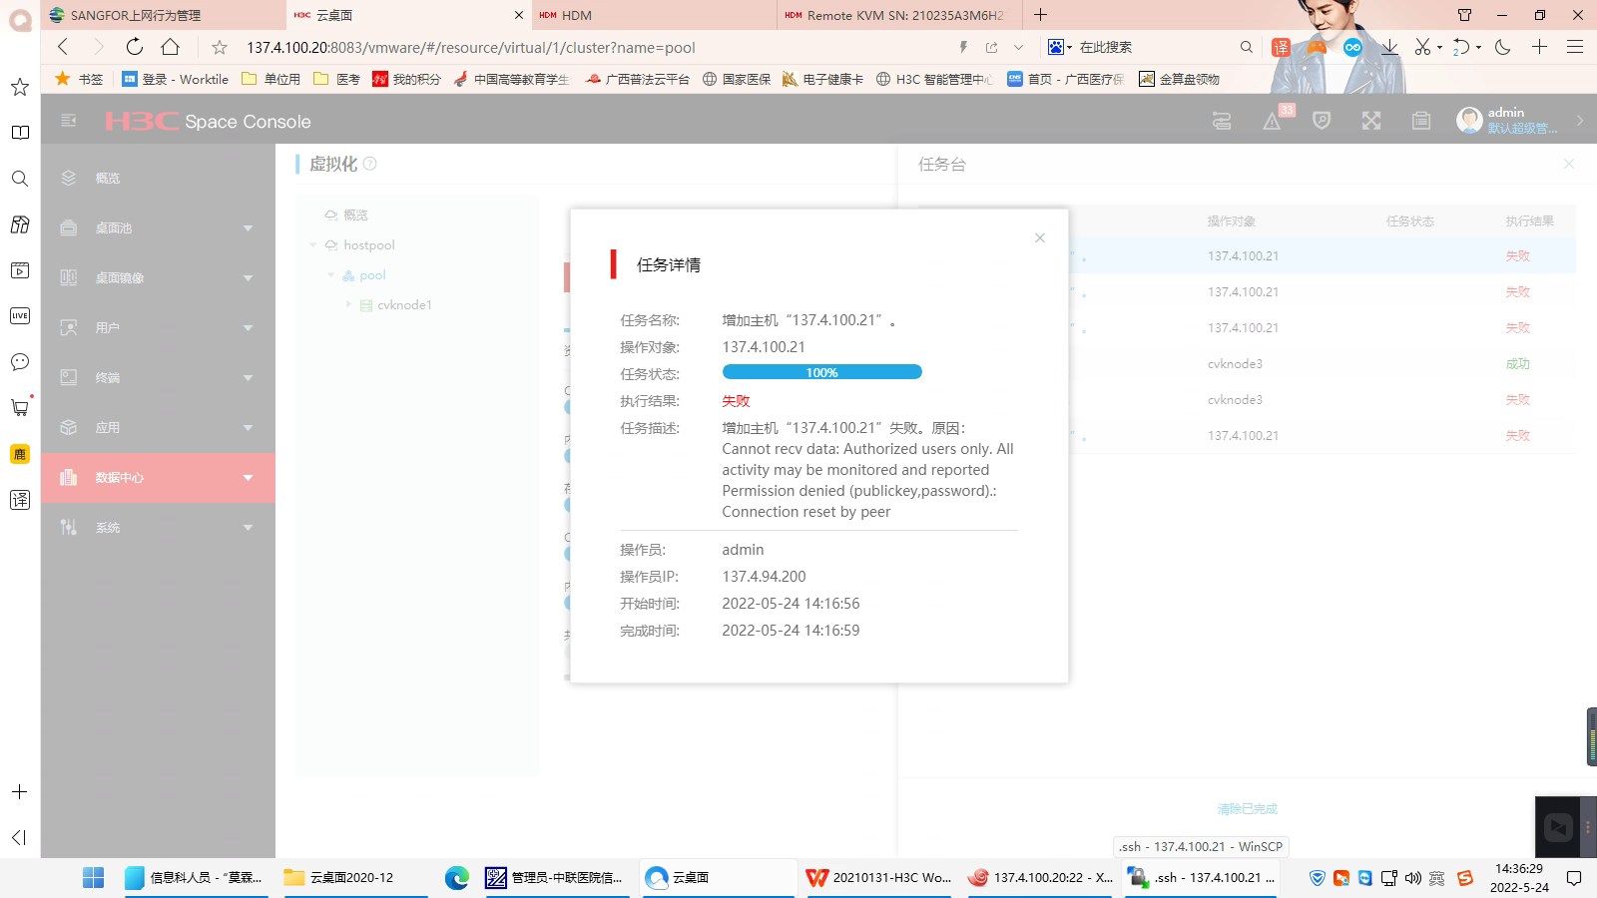Viewport: 1597px width, 898px height.
Task: Select the screenshot scissors tool
Action: (1422, 47)
